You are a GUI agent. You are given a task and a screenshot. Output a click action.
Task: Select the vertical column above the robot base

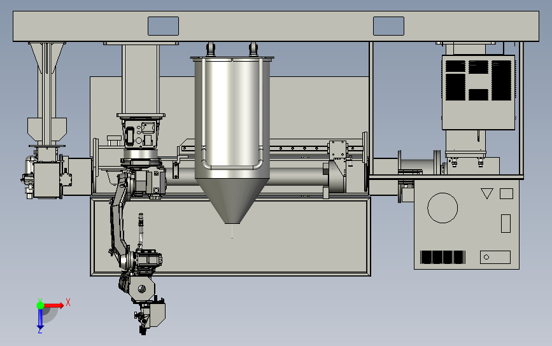141,79
